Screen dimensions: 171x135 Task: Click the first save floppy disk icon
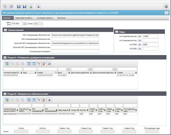point(19,7)
